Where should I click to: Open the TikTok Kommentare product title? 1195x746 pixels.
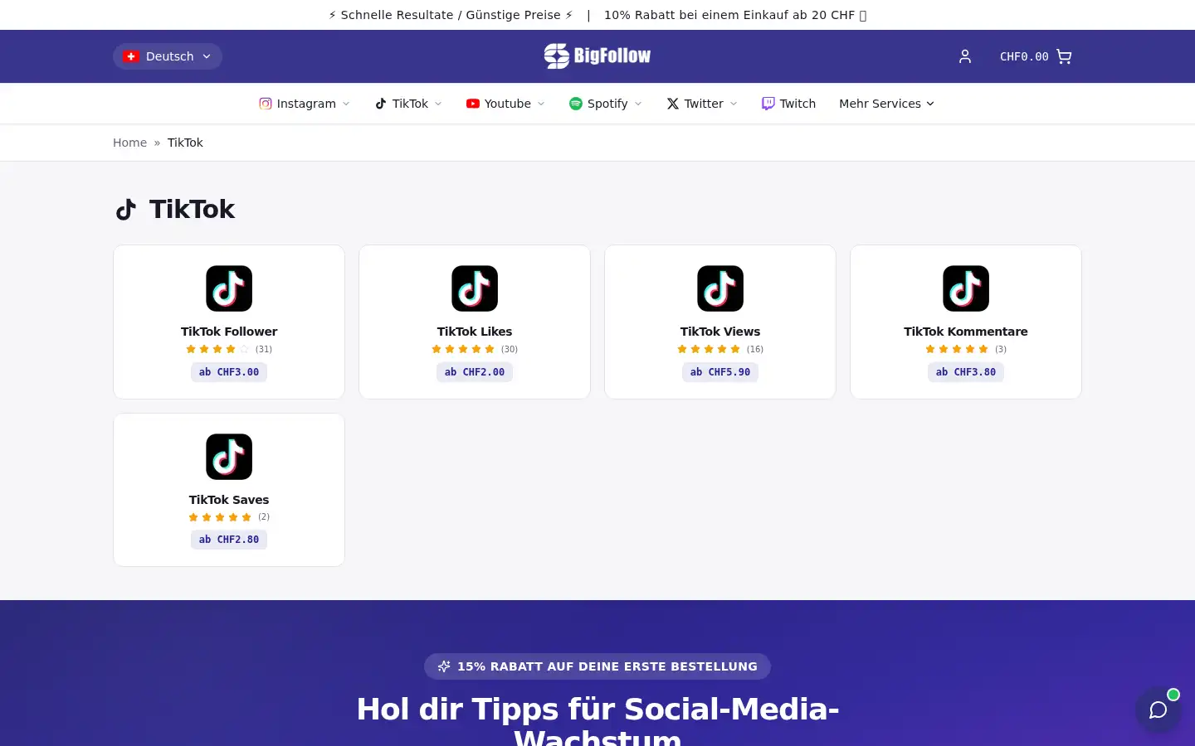point(966,332)
